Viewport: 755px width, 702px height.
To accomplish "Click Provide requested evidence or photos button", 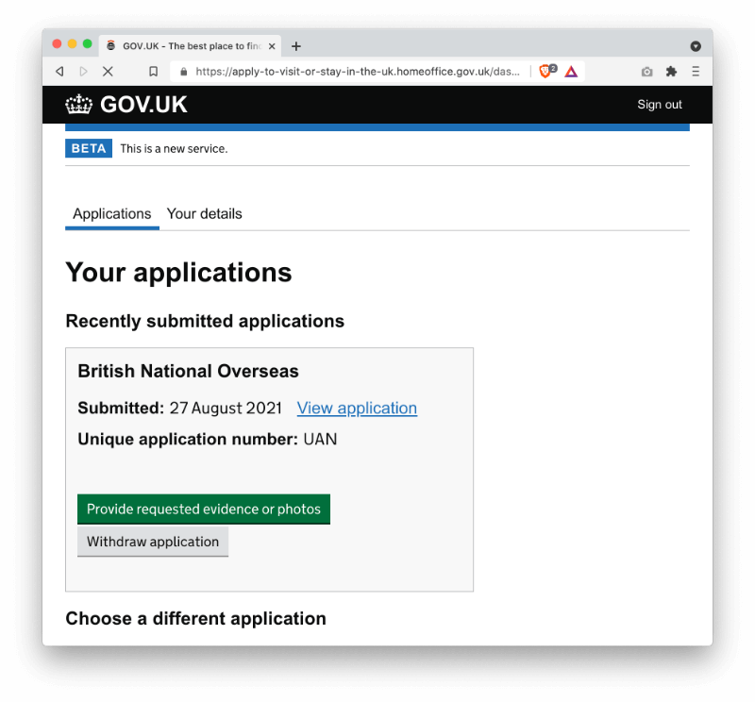I will pos(204,509).
